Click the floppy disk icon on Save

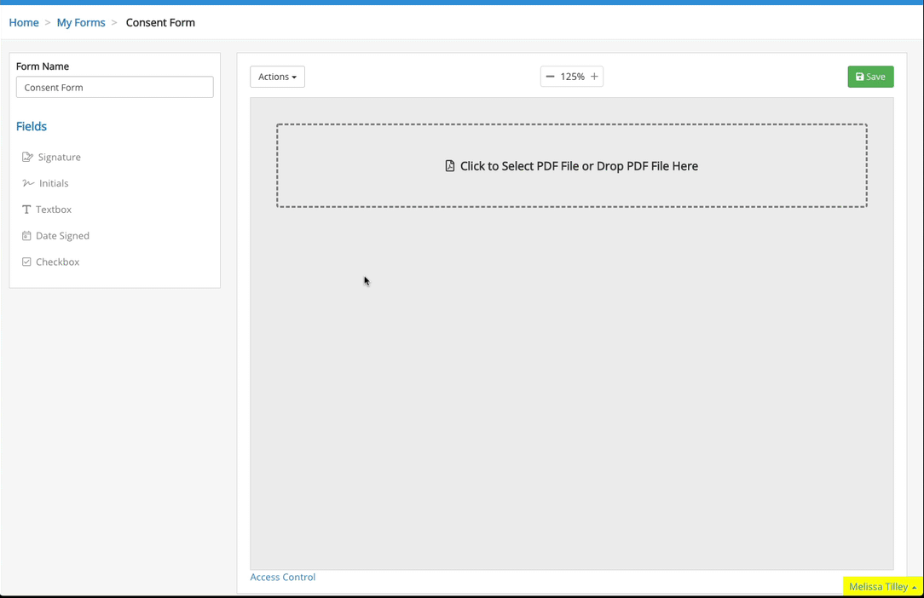(x=860, y=77)
